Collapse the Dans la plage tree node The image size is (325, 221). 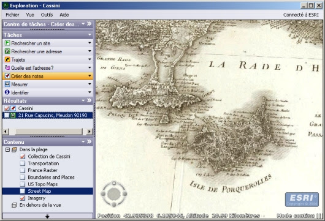pyautogui.click(x=8, y=149)
